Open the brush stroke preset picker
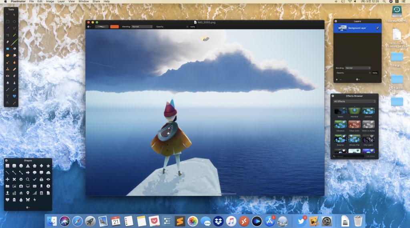The height and width of the screenshot is (228, 410). pyautogui.click(x=102, y=27)
